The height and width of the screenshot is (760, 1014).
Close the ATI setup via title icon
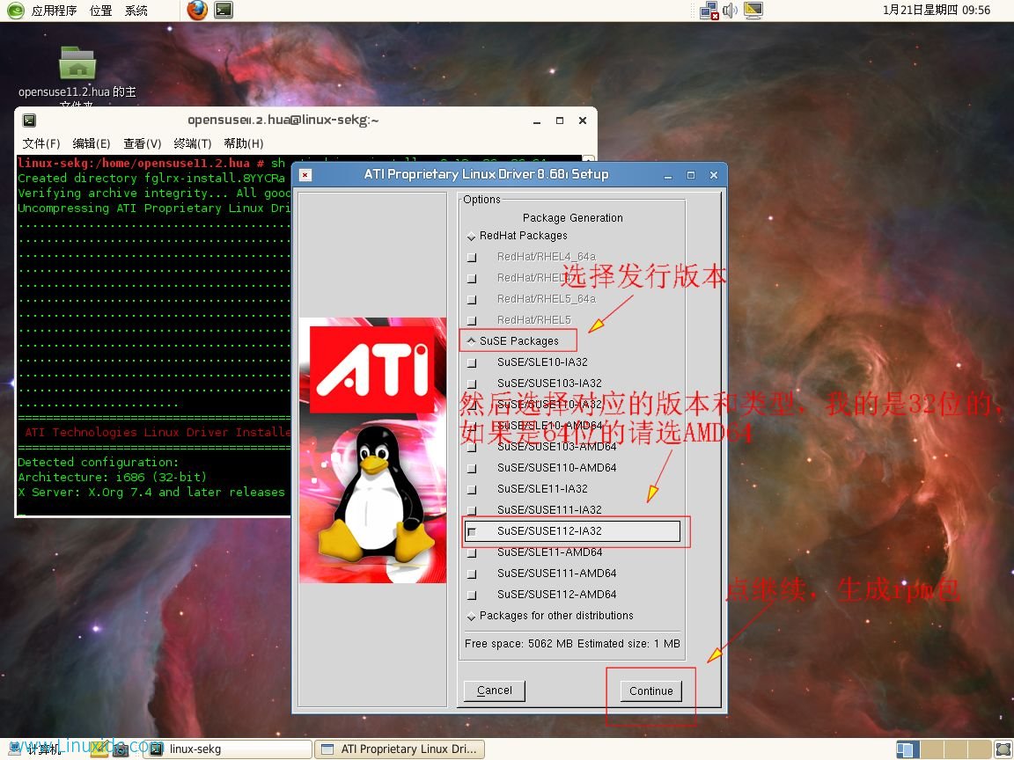(x=305, y=175)
